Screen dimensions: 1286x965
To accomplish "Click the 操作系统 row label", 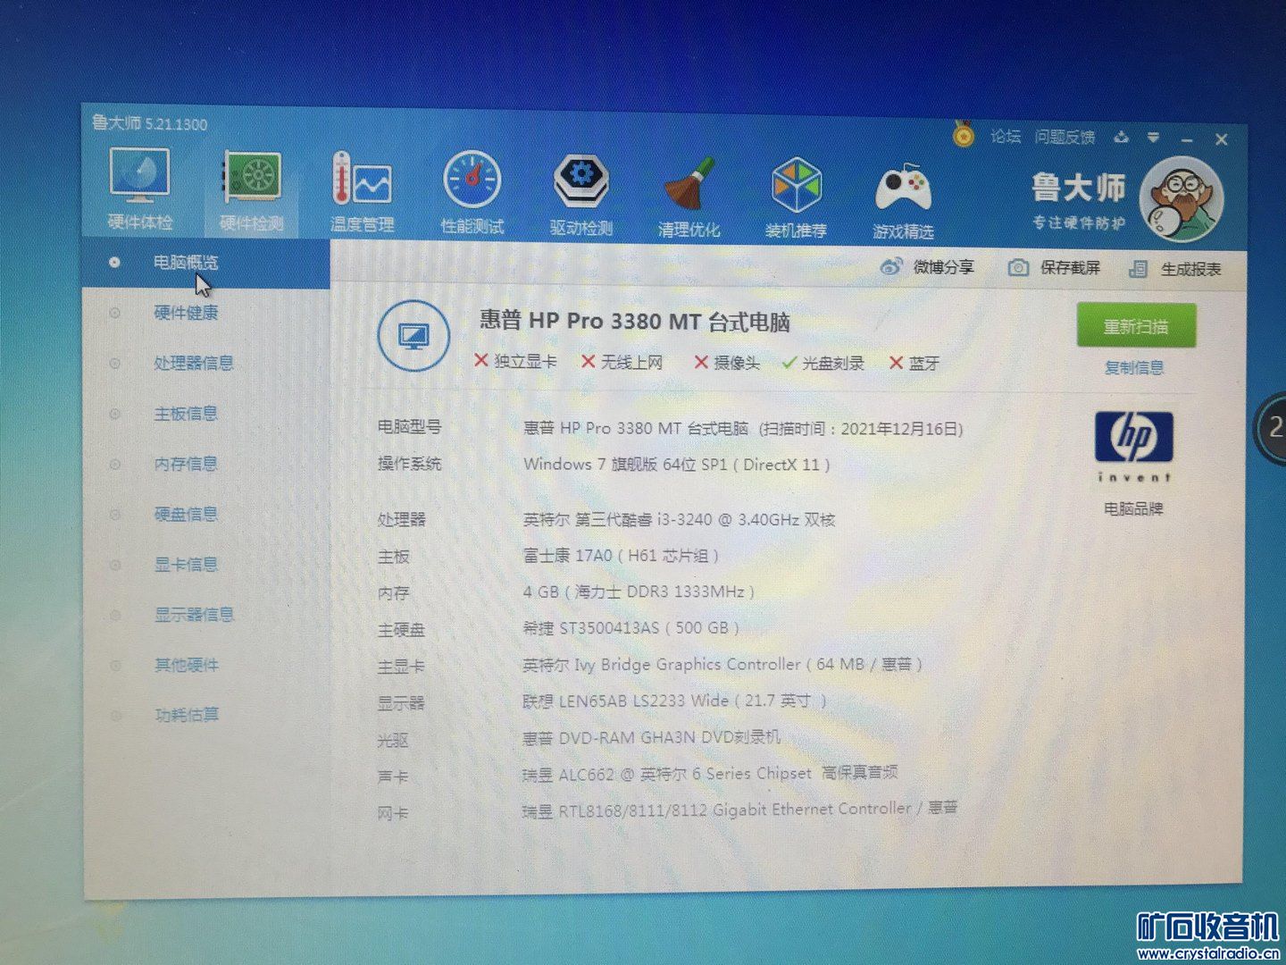I will coord(409,463).
